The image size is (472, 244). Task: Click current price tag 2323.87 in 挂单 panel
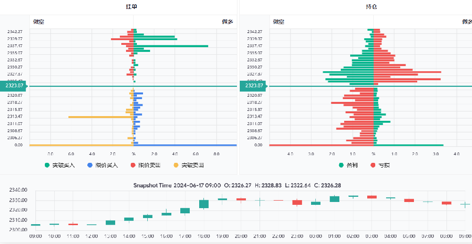tap(13, 86)
